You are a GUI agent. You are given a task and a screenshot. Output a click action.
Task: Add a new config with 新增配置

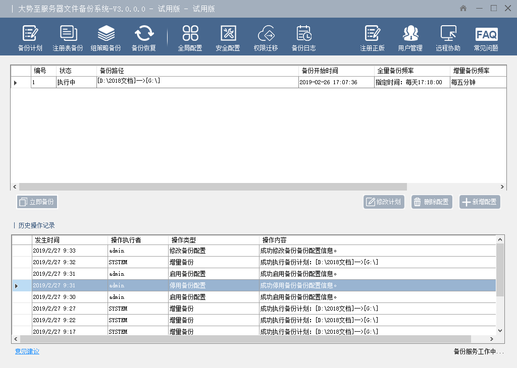click(480, 202)
